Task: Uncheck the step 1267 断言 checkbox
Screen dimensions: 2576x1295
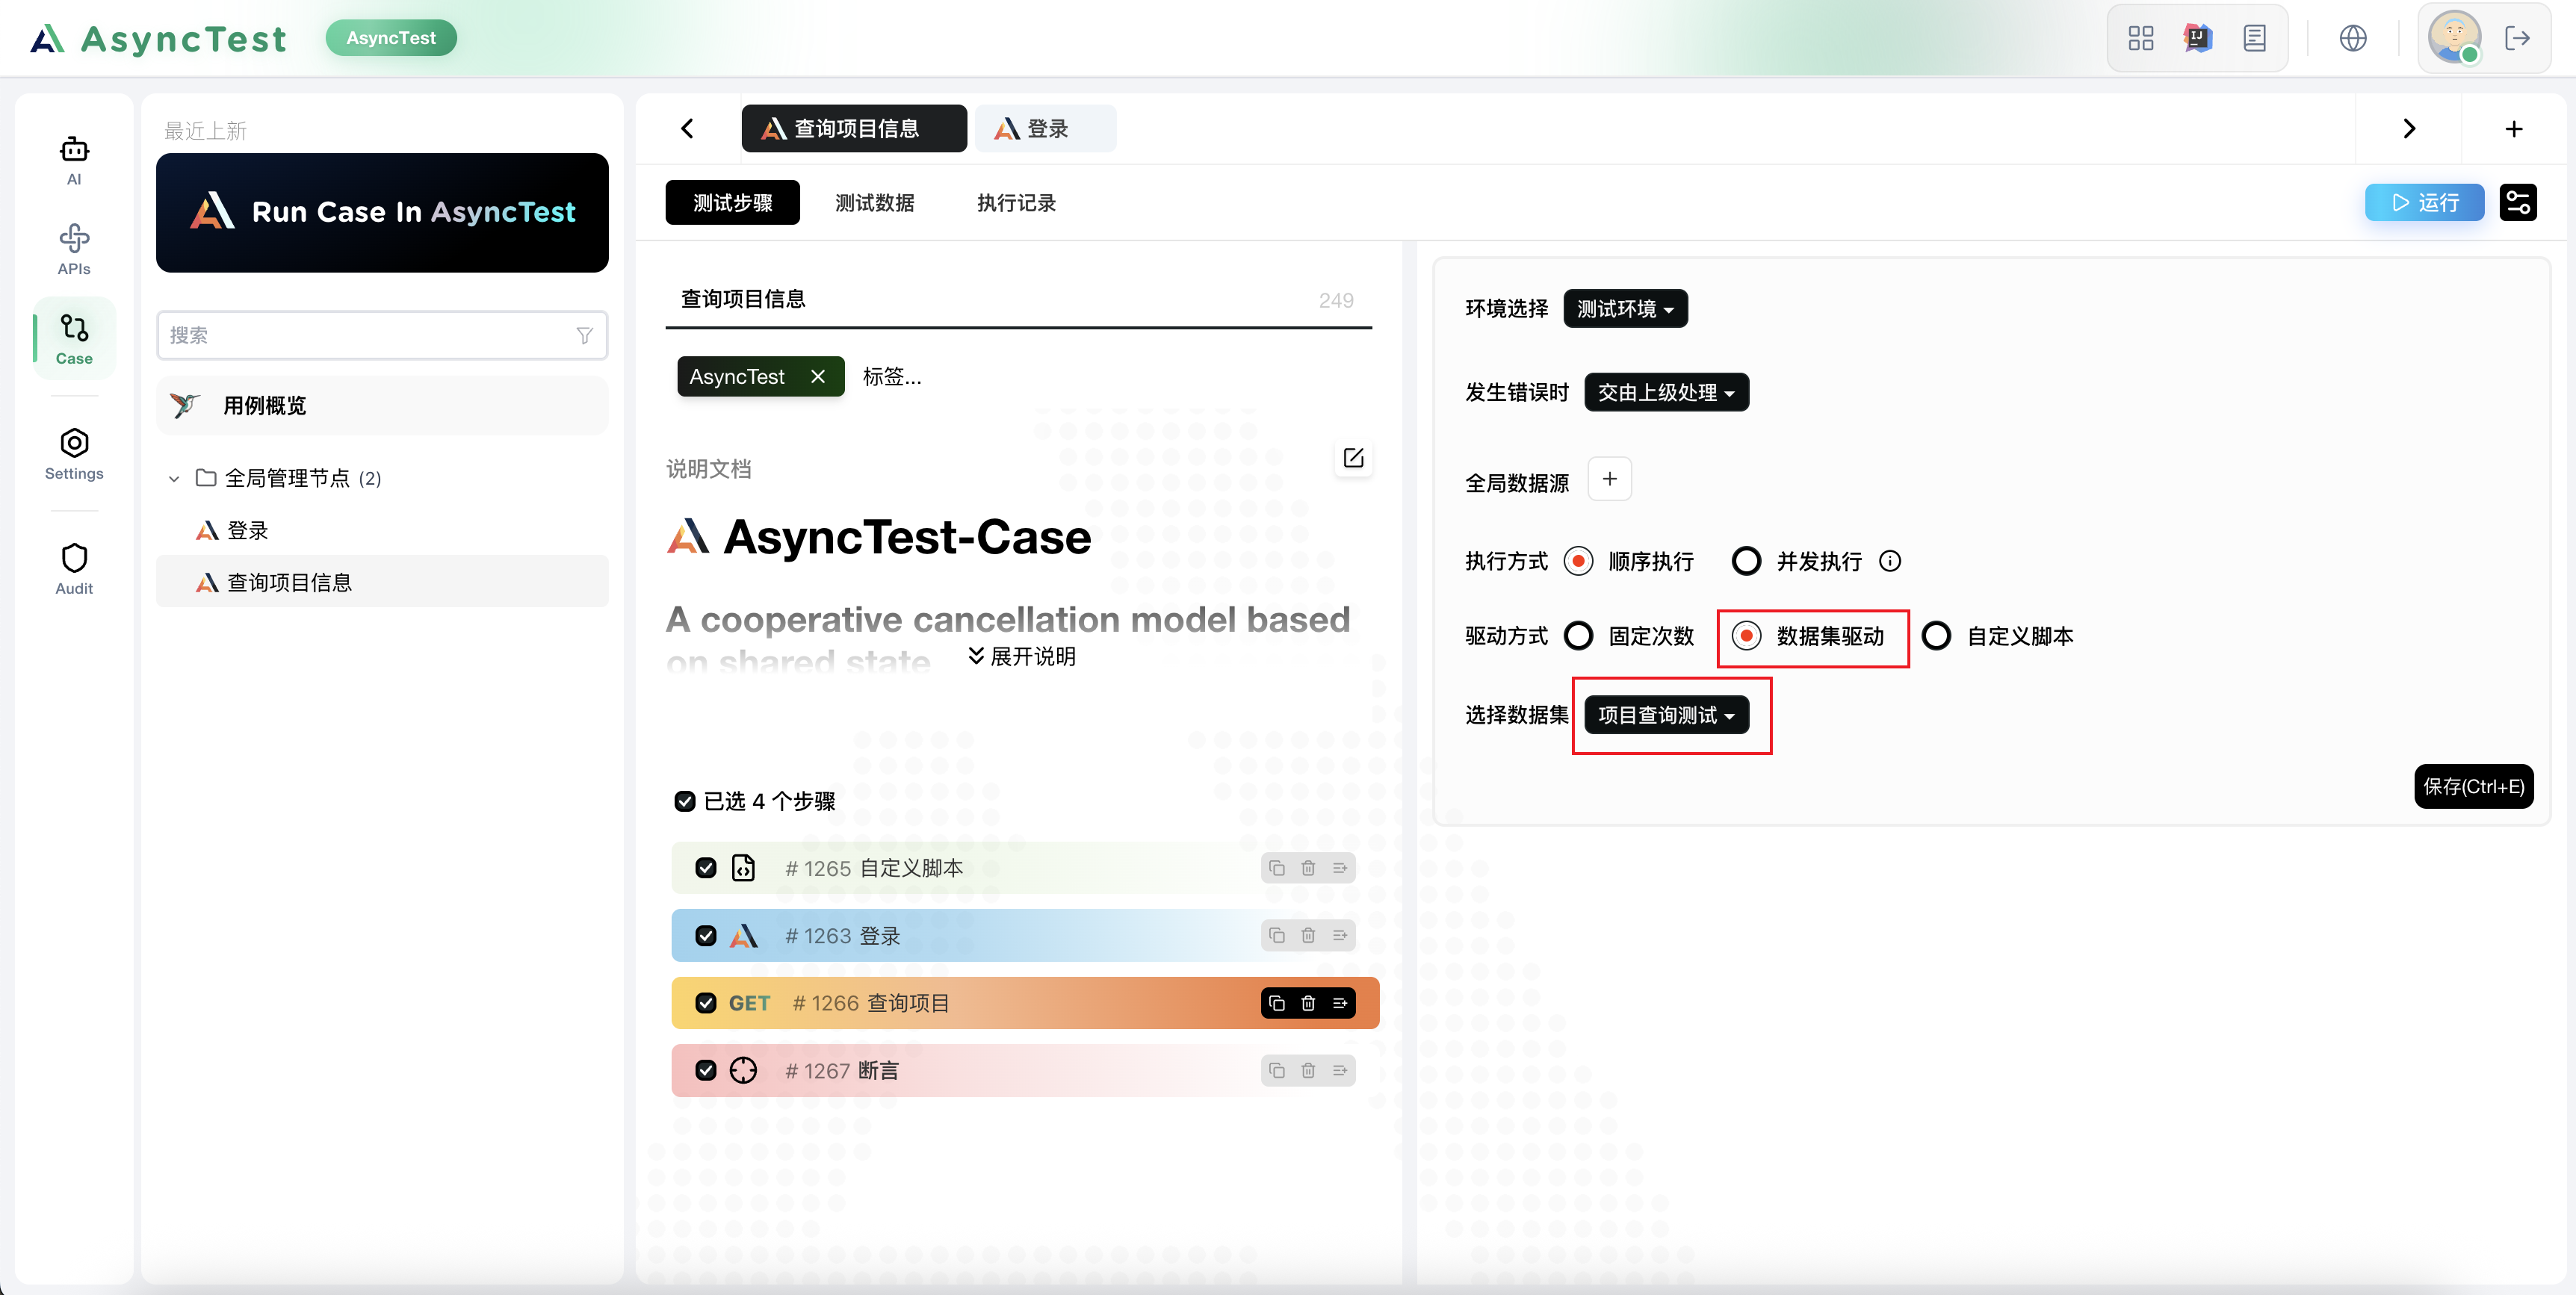Action: point(706,1071)
